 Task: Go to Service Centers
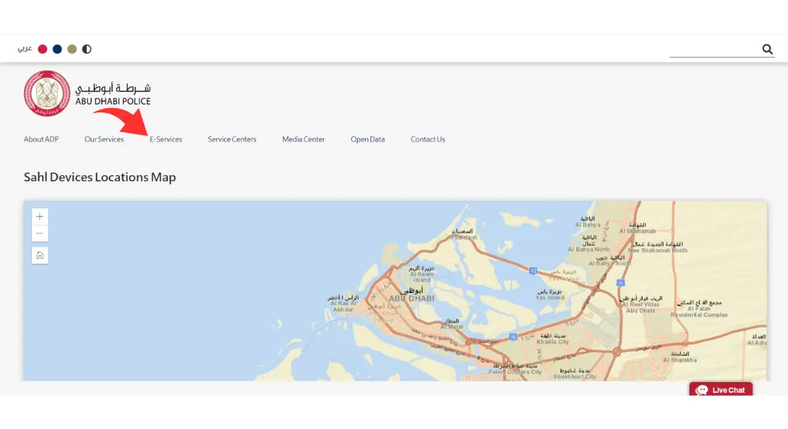tap(232, 139)
